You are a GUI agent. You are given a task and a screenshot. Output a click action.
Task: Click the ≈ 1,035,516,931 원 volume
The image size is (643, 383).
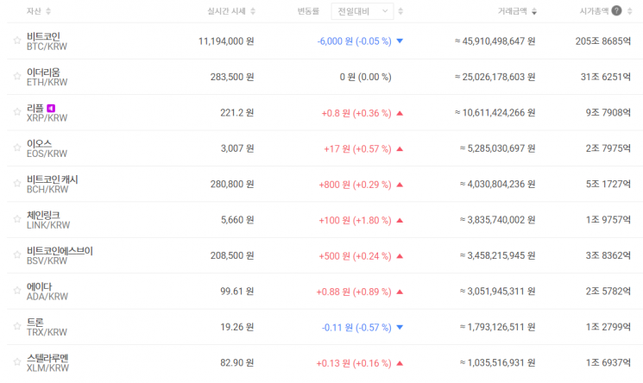point(497,362)
